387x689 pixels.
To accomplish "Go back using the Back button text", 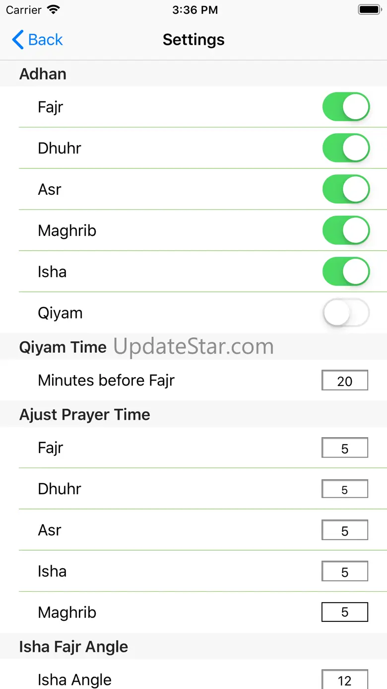I will [x=46, y=40].
